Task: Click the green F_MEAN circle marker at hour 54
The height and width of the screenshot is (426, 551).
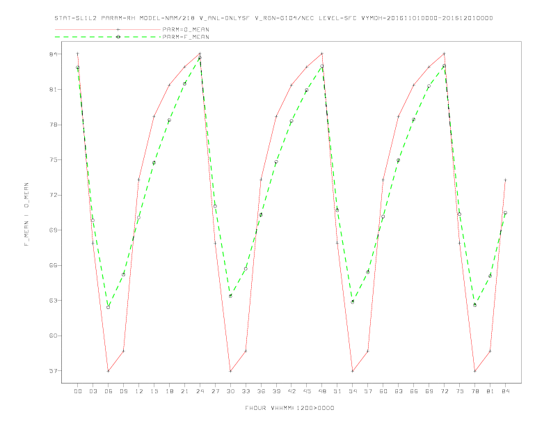Action: tap(353, 302)
